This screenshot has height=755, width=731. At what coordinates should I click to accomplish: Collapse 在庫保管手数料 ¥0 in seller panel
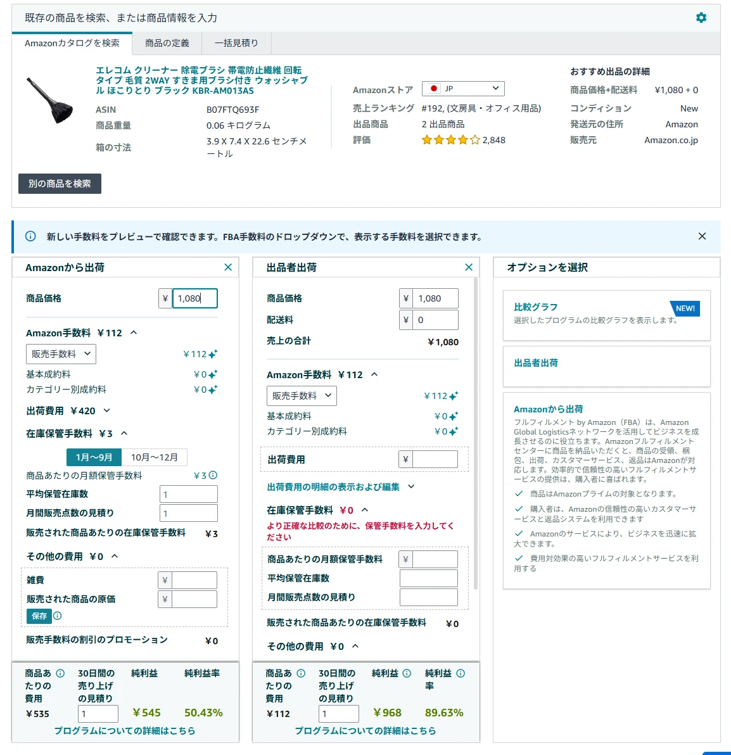pyautogui.click(x=365, y=510)
